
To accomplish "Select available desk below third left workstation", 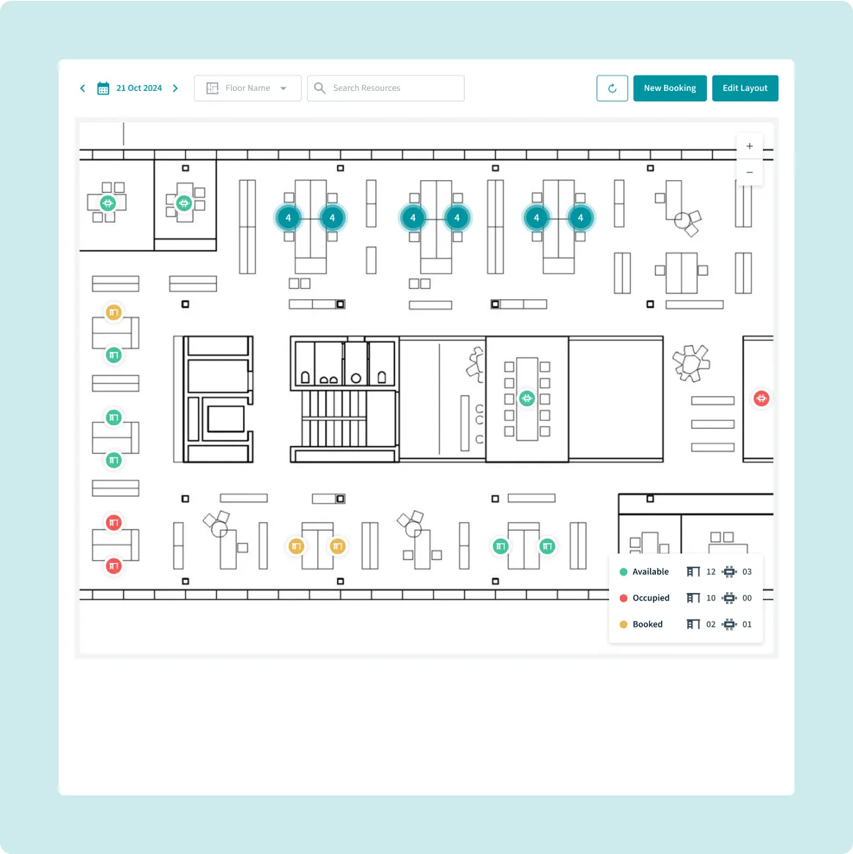I will click(x=114, y=461).
